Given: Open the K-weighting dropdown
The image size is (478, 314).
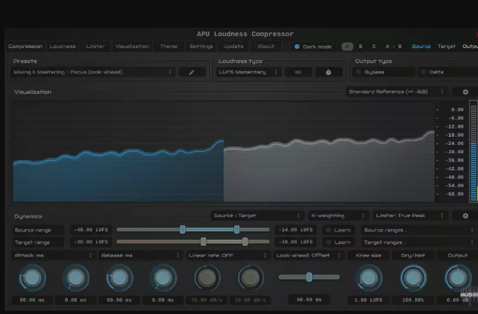Looking at the screenshot, I should pyautogui.click(x=338, y=216).
